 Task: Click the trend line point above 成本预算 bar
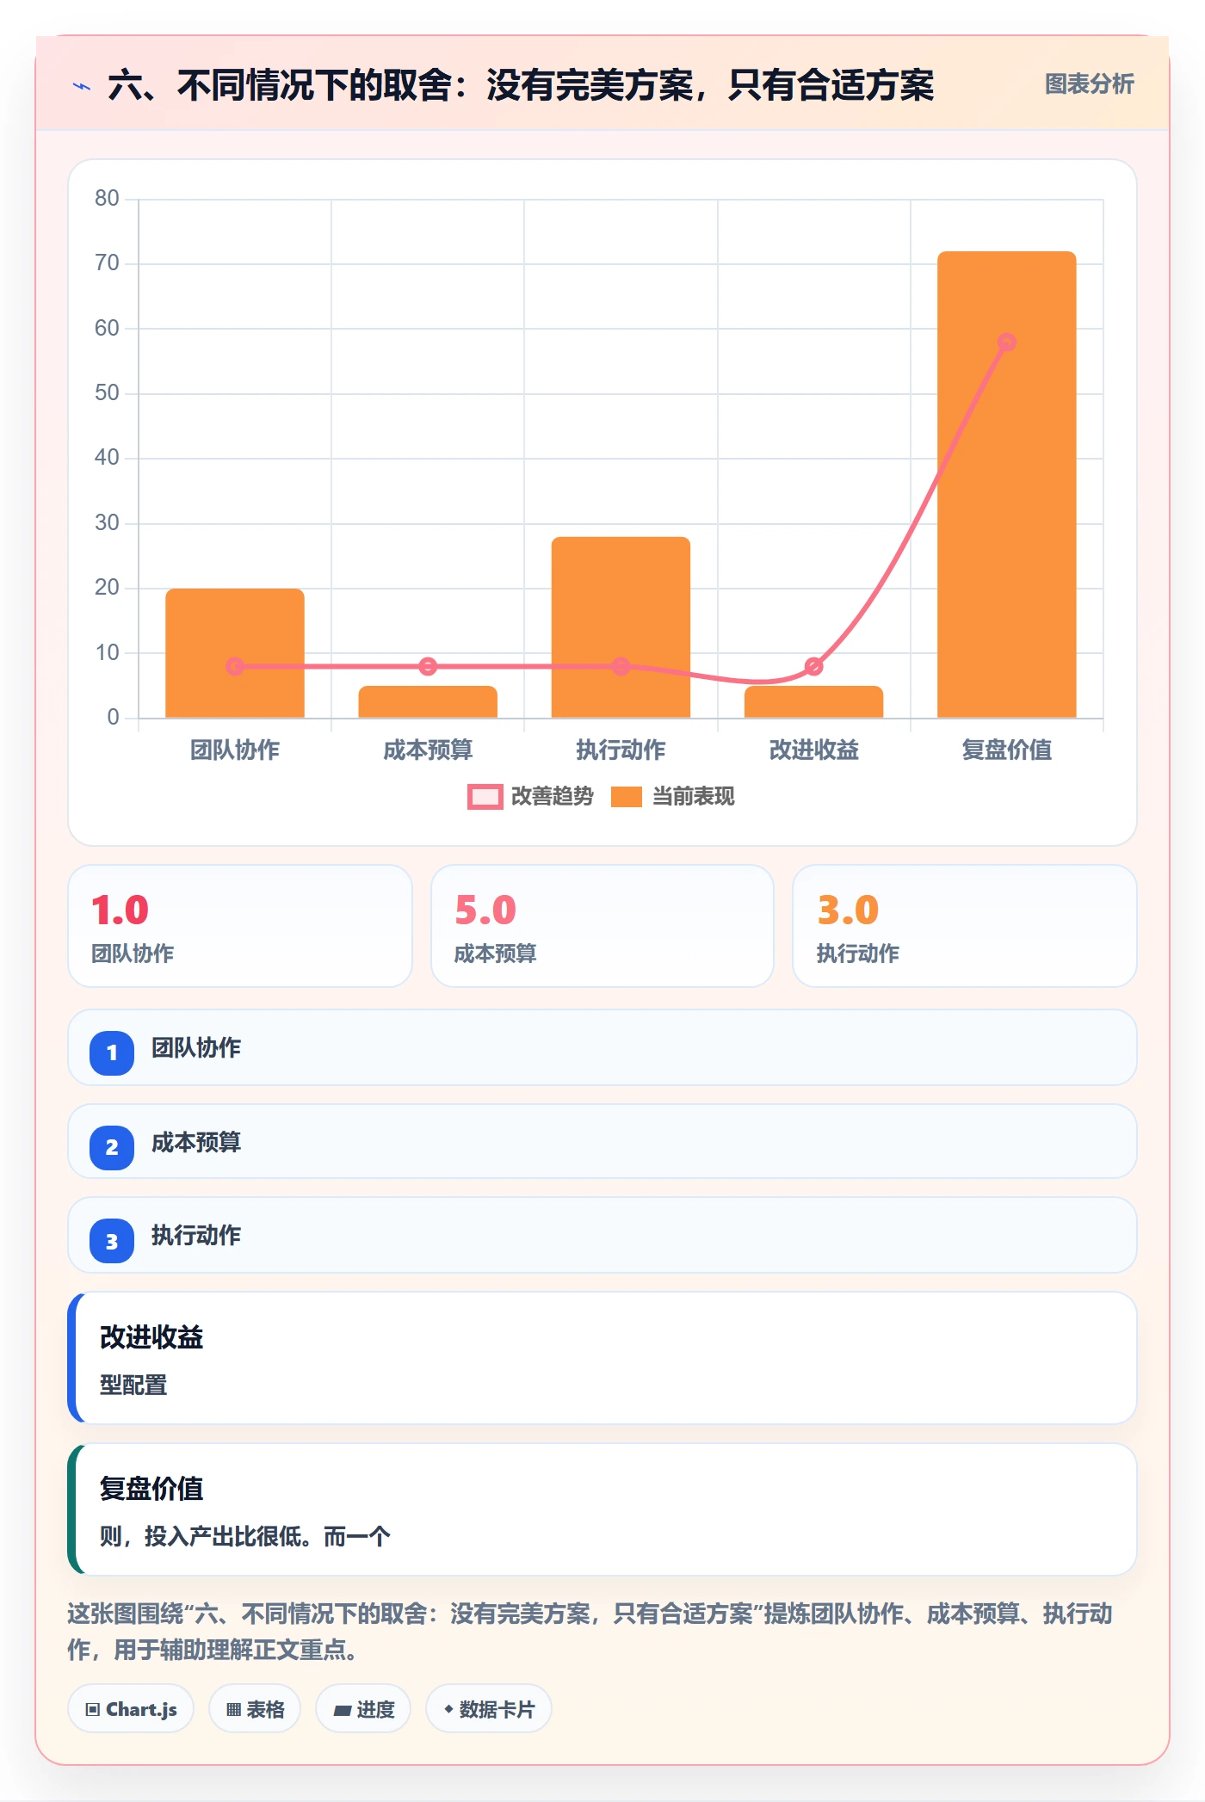pos(428,666)
